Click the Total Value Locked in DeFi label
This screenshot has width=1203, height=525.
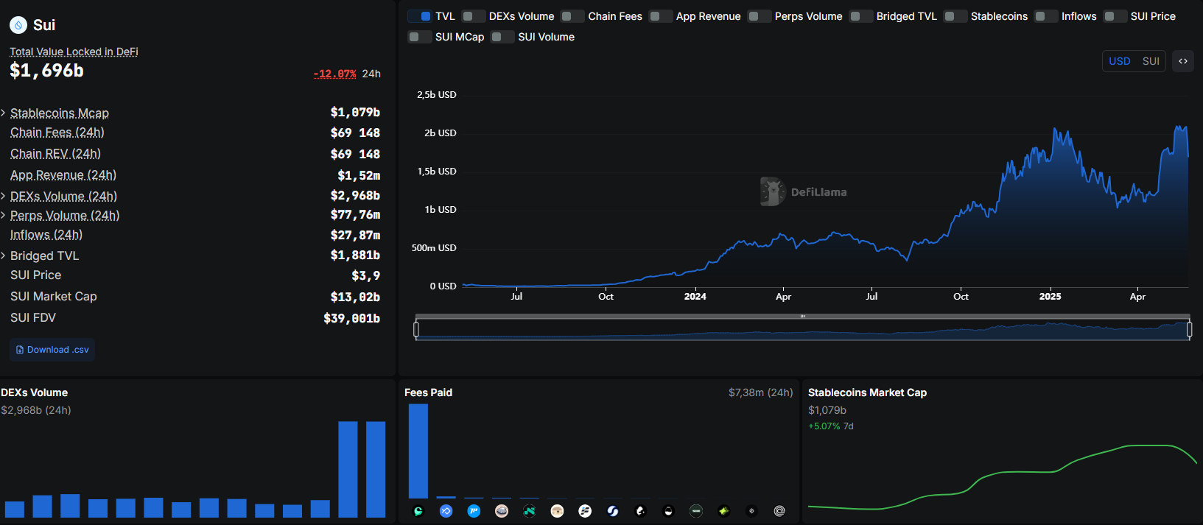tap(74, 52)
